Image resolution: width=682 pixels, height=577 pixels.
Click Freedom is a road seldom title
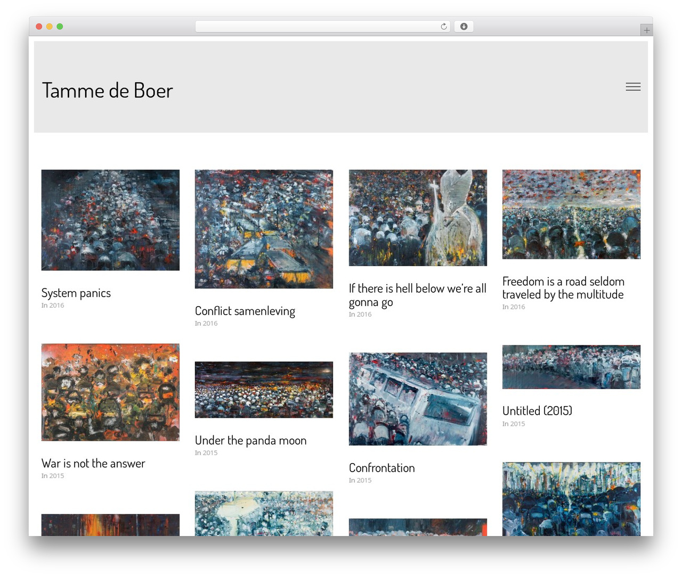pyautogui.click(x=564, y=288)
